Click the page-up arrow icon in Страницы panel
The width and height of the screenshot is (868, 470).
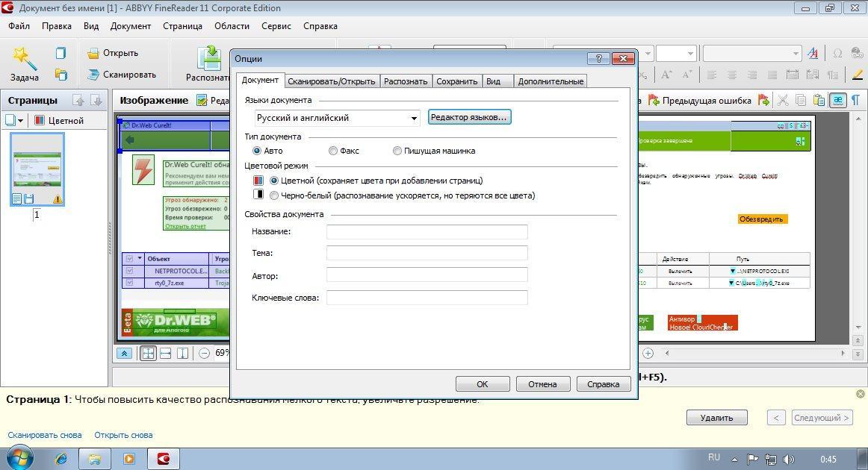78,100
